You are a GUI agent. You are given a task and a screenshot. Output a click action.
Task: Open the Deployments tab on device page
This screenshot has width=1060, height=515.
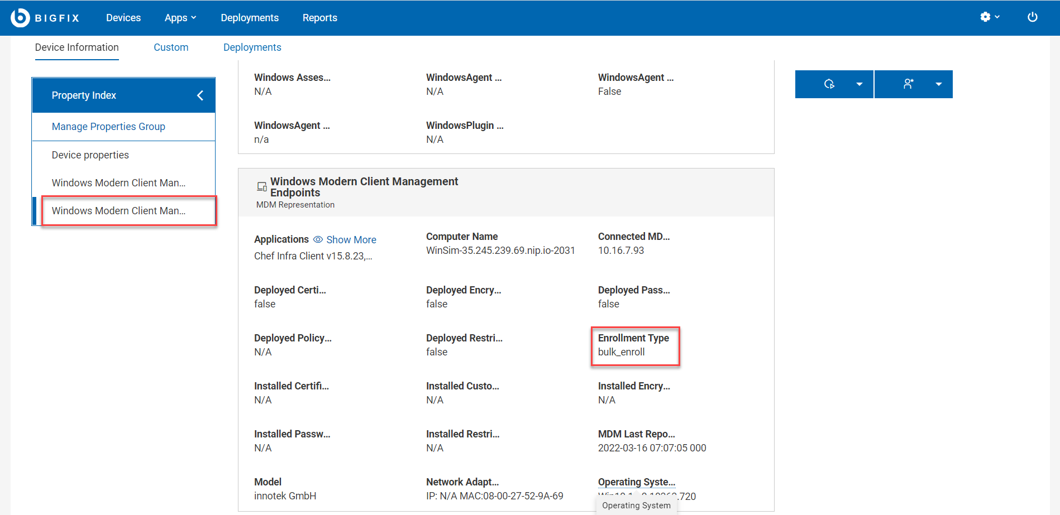252,47
